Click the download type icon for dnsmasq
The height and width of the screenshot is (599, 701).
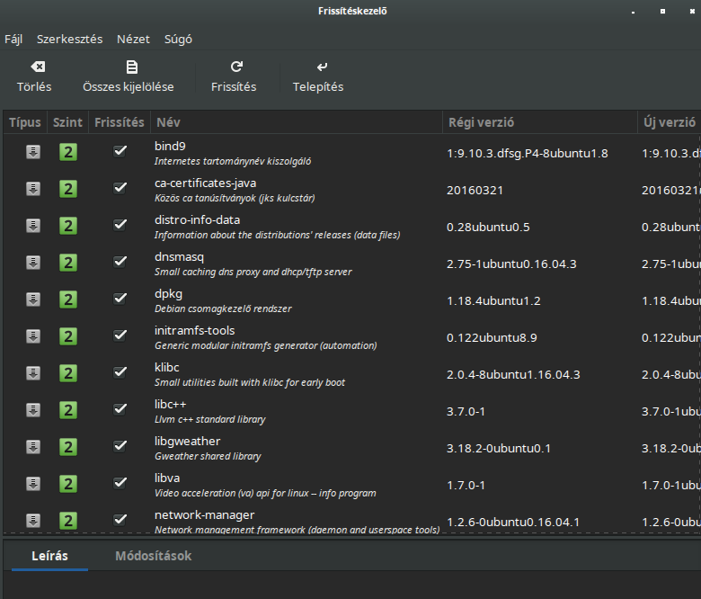pyautogui.click(x=33, y=262)
